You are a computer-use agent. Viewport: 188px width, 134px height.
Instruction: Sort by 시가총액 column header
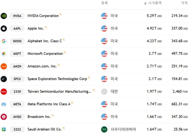pyautogui.click(x=153, y=3)
